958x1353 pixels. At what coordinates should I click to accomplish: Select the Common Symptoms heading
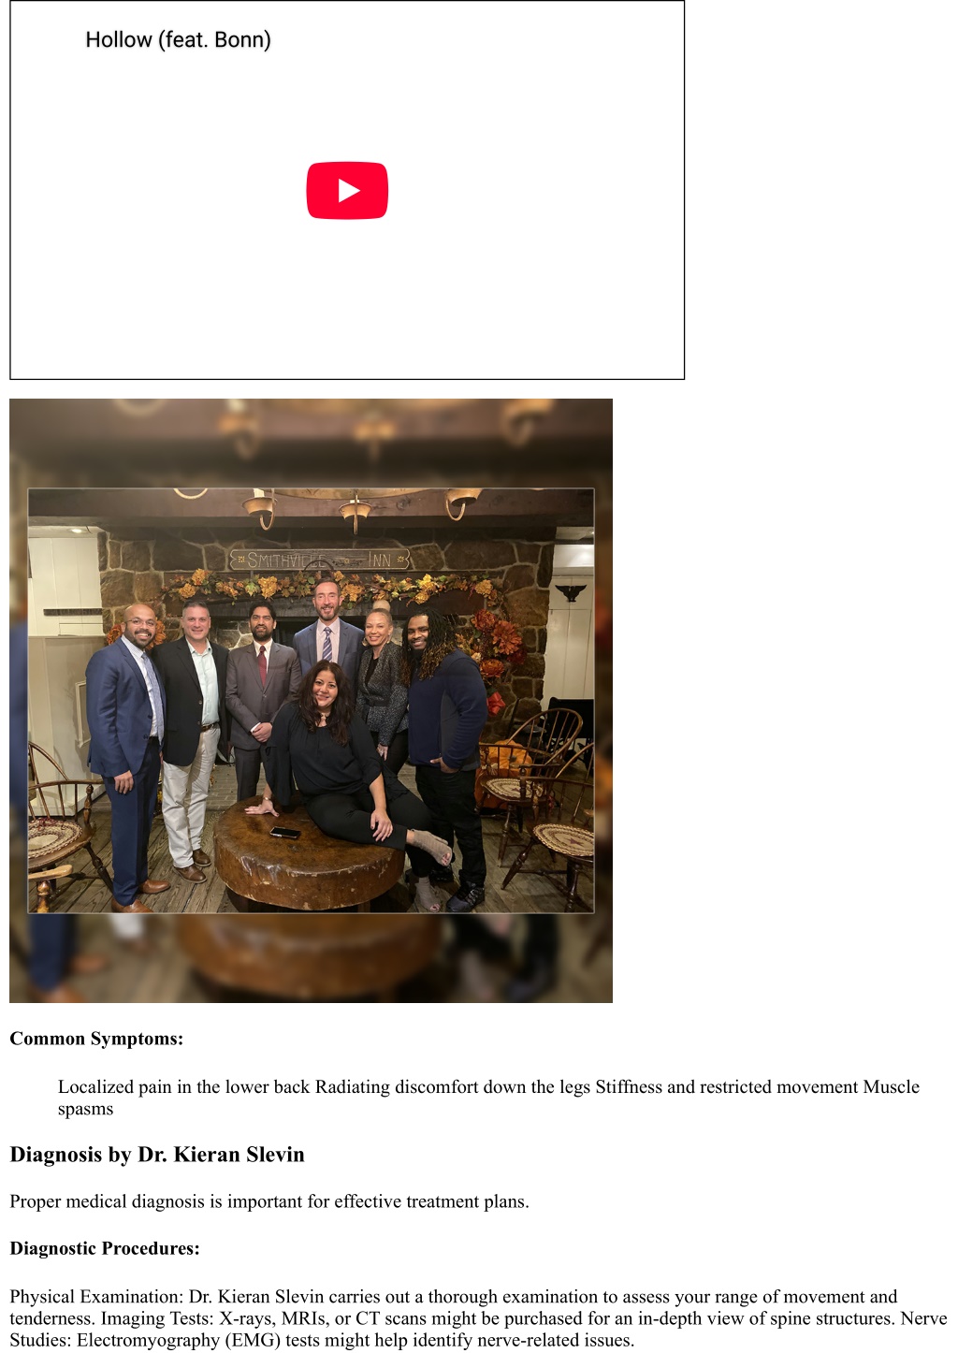point(96,1039)
